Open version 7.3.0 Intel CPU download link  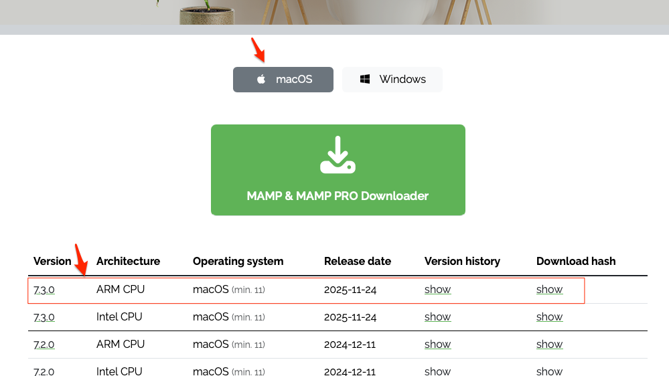[x=44, y=317]
